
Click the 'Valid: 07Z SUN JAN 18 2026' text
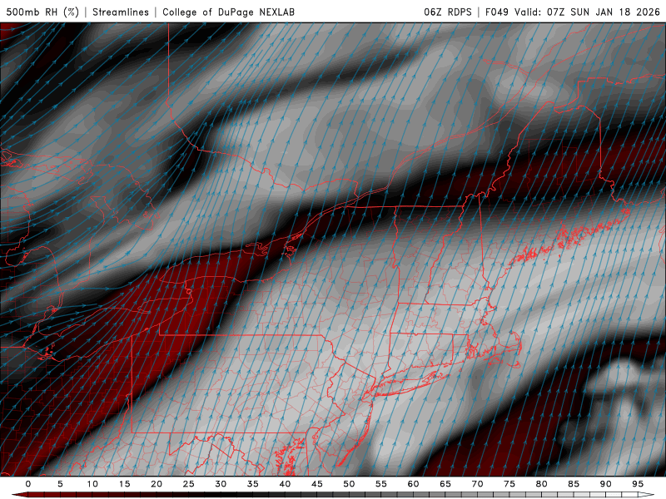coord(588,12)
